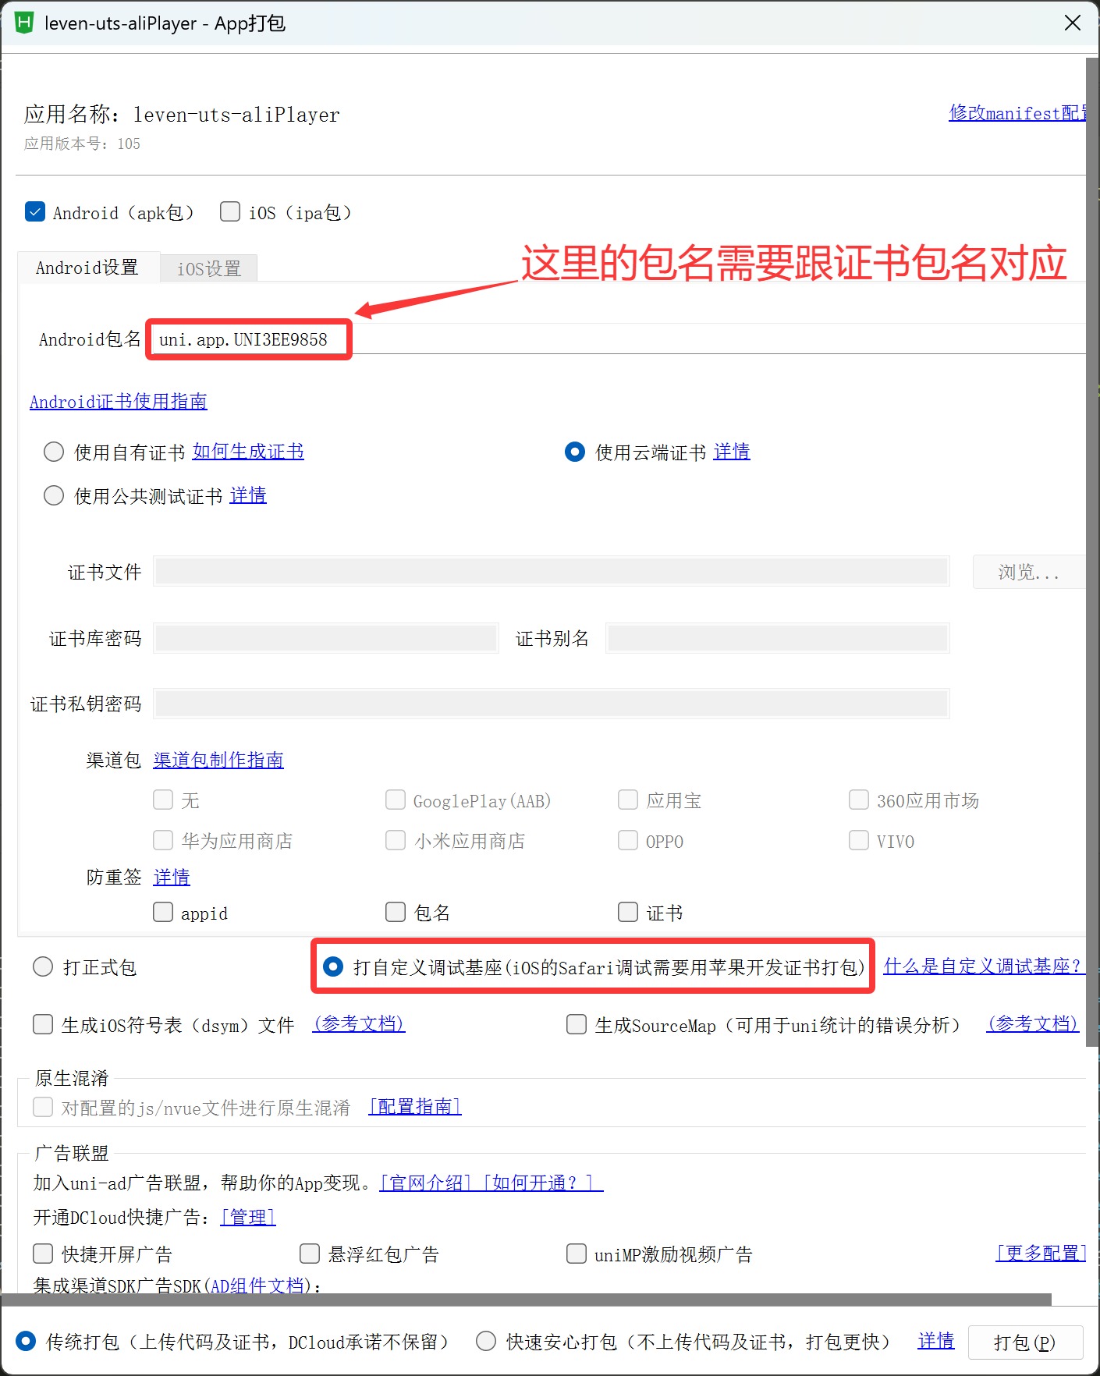1100x1376 pixels.
Task: Open 参考文档 link beside dsym option
Action: click(359, 1024)
